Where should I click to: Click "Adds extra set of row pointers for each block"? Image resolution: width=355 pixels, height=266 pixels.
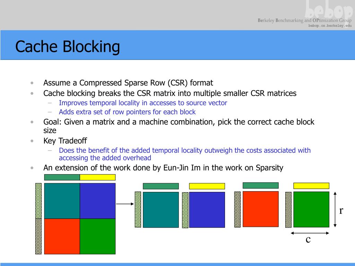(127, 112)
